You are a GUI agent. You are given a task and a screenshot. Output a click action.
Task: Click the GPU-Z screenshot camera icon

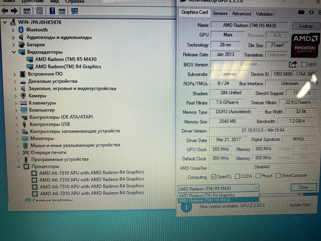click(301, 12)
